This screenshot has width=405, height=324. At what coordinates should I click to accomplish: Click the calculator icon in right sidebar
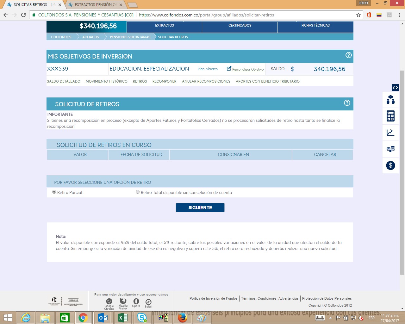(x=390, y=116)
